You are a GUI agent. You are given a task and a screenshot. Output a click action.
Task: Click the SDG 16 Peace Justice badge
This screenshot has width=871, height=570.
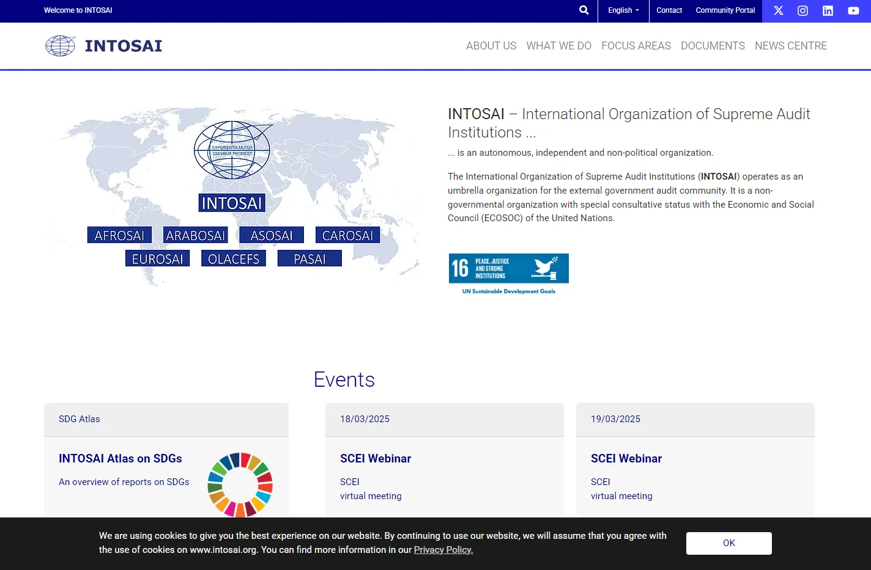[509, 268]
